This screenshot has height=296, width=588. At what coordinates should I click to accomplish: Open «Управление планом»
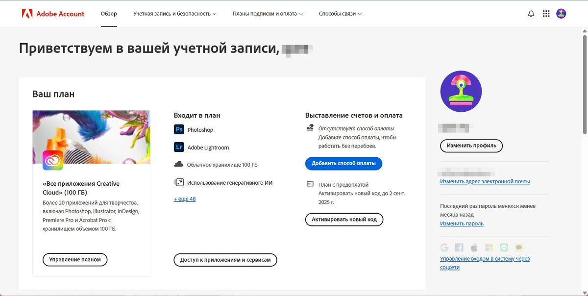point(74,259)
